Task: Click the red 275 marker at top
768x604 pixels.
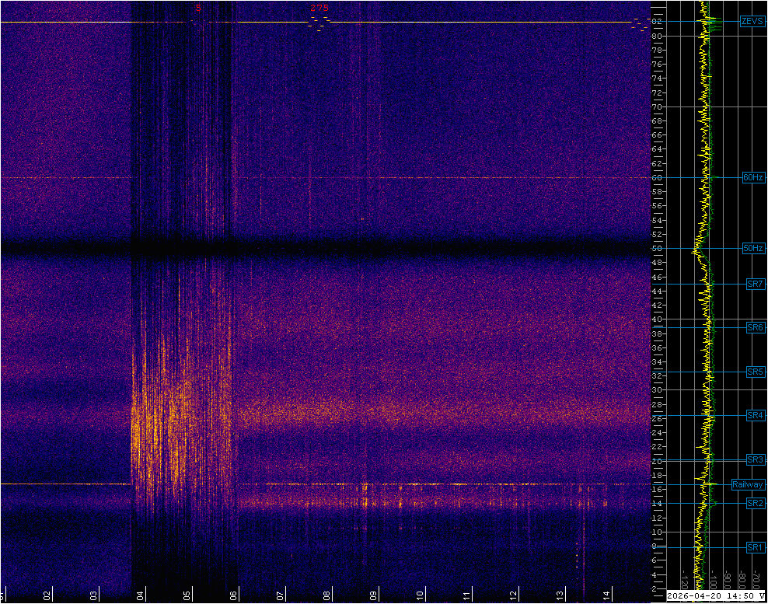Action: tap(319, 8)
